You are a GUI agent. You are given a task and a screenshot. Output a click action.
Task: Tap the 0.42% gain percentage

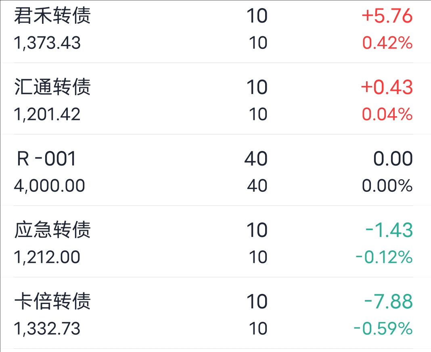pos(387,43)
